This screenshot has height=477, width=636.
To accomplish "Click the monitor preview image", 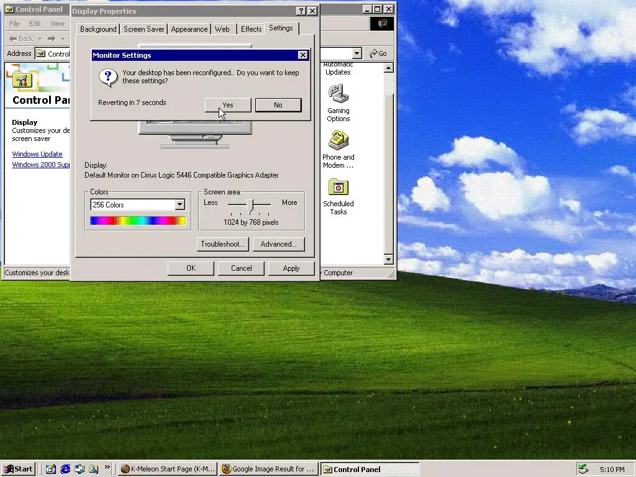I will (195, 135).
